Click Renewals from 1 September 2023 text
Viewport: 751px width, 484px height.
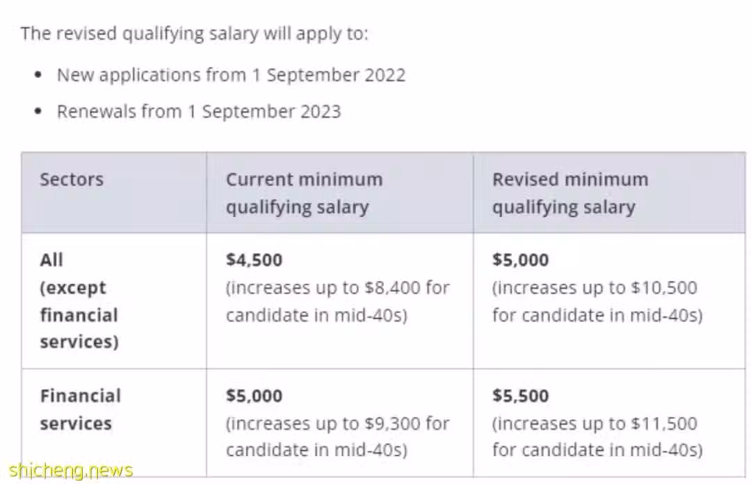199,112
